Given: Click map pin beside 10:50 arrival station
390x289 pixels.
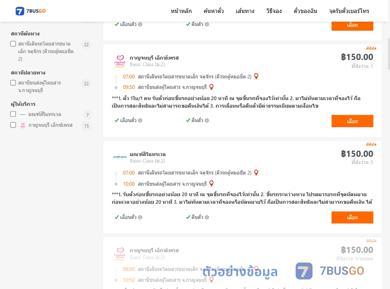Looking at the screenshot, I should (211, 280).
